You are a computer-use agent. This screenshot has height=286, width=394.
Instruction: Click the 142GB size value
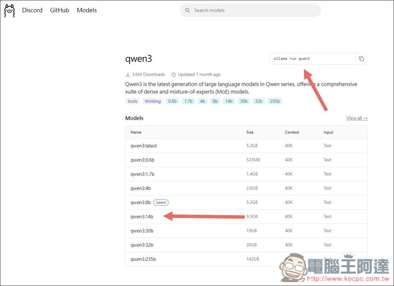[x=253, y=259]
